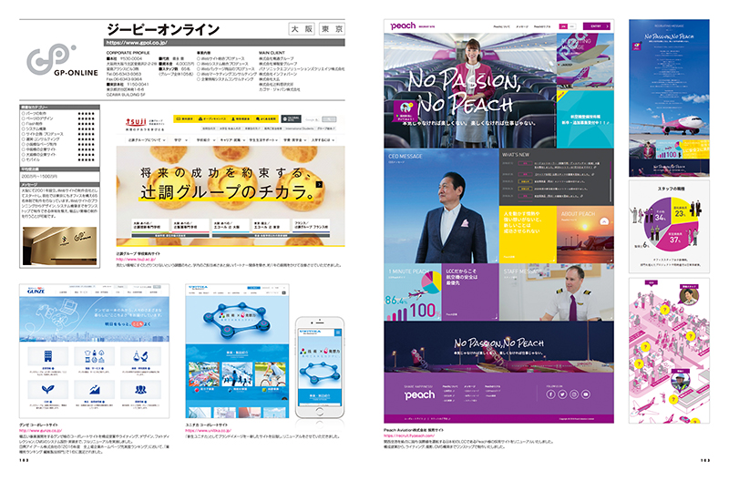The height and width of the screenshot is (481, 729).
Task: Click the cyan recruitment notice tile
Action: pos(585,119)
